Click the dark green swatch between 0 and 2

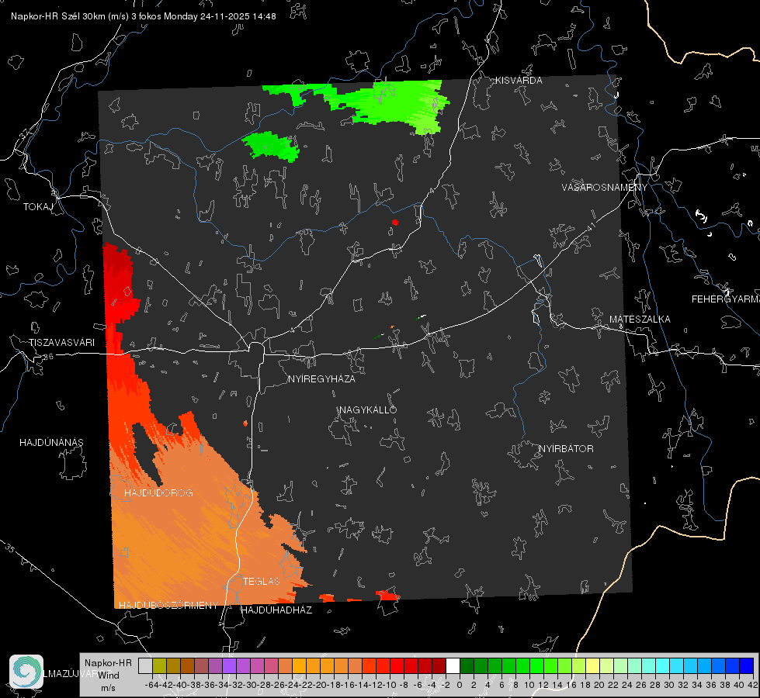[x=467, y=665]
